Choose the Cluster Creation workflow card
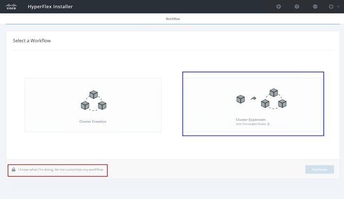344x199 pixels. click(93, 105)
